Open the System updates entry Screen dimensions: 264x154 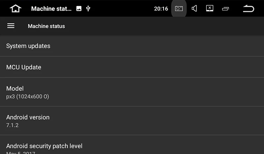click(x=132, y=46)
